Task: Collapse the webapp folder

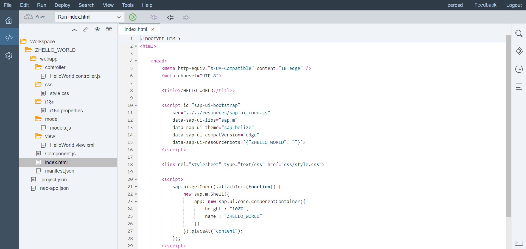Action: pyautogui.click(x=33, y=59)
